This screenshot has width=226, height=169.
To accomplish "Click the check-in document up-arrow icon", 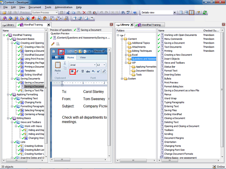I will tap(75, 18).
